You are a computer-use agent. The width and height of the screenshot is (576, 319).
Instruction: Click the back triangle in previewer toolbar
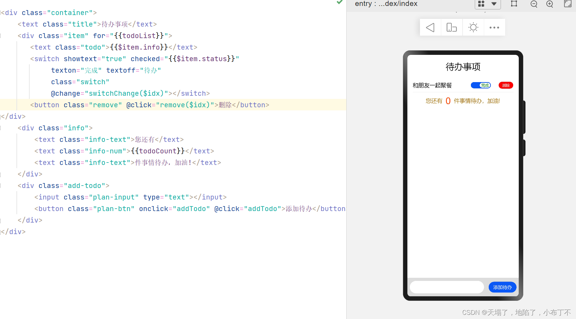tap(430, 28)
